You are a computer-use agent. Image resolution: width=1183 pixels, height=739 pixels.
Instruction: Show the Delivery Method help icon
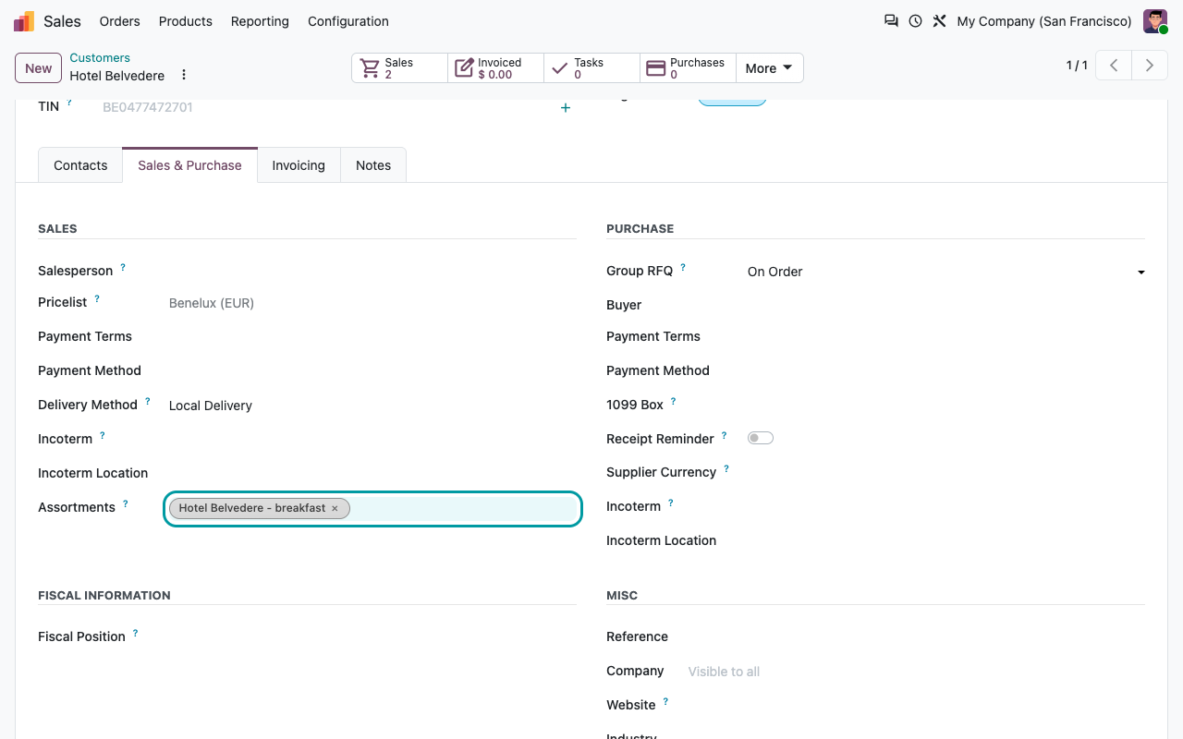[x=148, y=402]
